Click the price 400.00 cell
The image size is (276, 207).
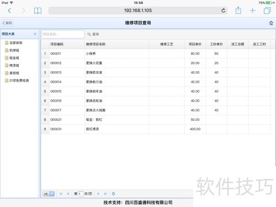(195, 129)
